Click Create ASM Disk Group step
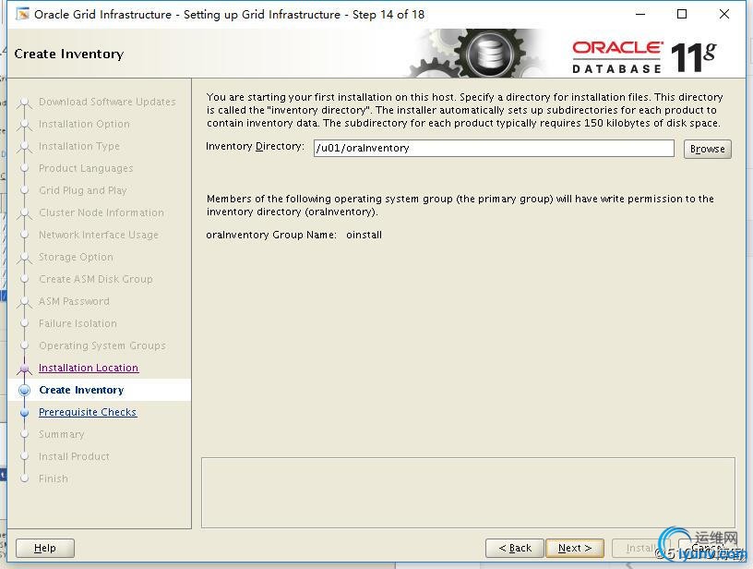753x569 pixels. 96,279
